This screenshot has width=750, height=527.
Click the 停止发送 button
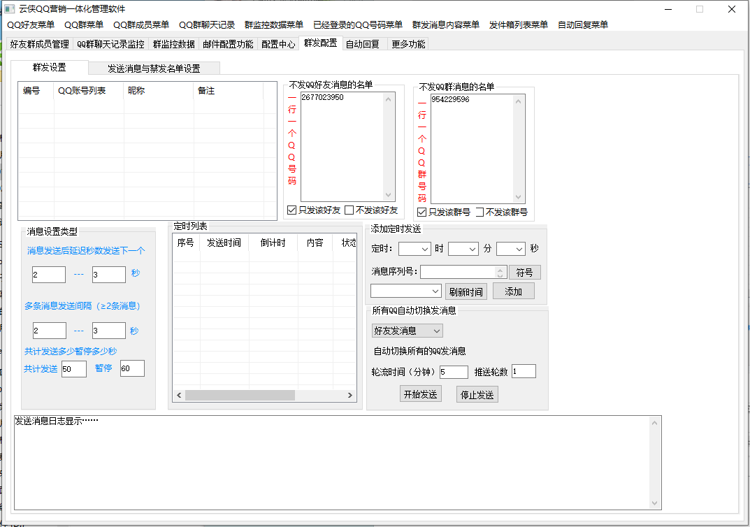477,394
